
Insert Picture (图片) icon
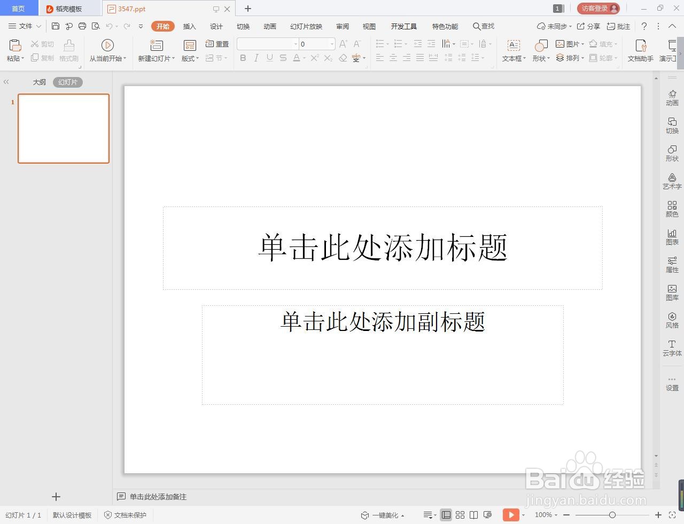point(560,44)
